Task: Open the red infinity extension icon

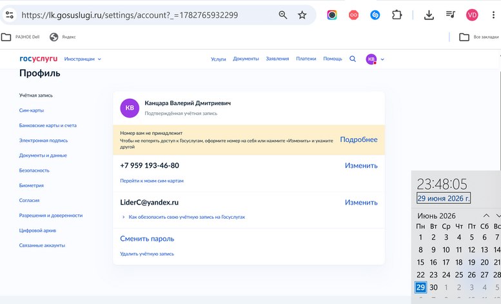Action: (353, 15)
